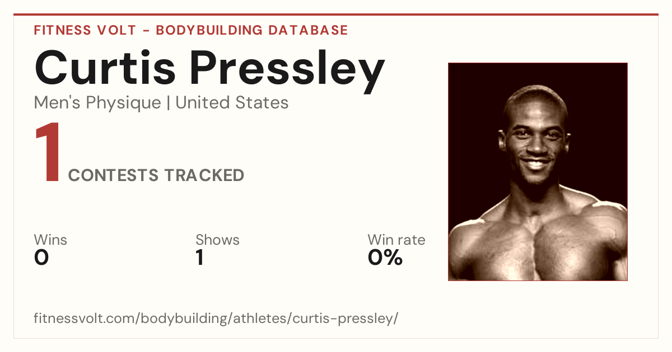Click the 1 value under Shows

(x=199, y=258)
